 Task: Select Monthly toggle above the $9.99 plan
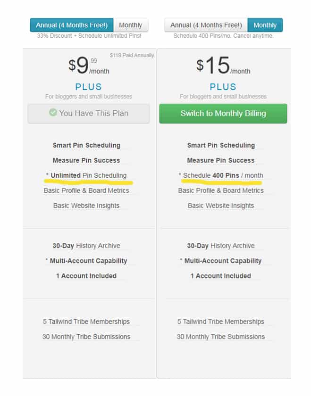pos(131,25)
